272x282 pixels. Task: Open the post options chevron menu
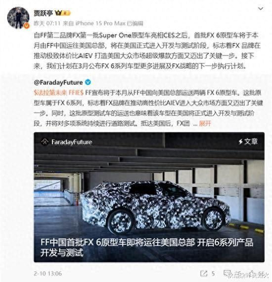[260, 9]
